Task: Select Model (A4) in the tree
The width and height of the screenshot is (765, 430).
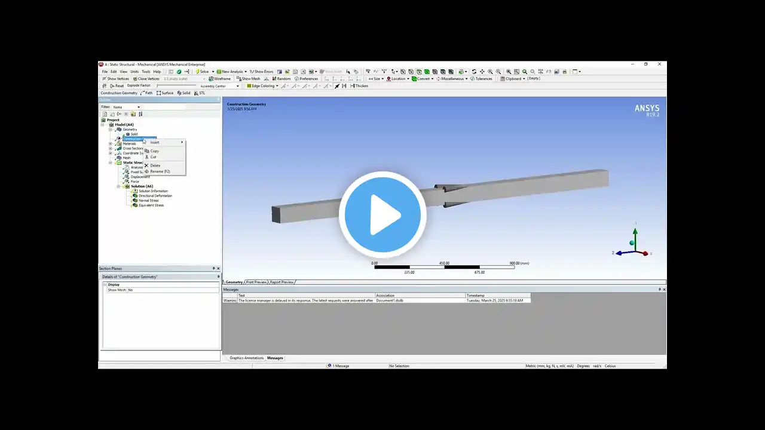Action: 124,125
